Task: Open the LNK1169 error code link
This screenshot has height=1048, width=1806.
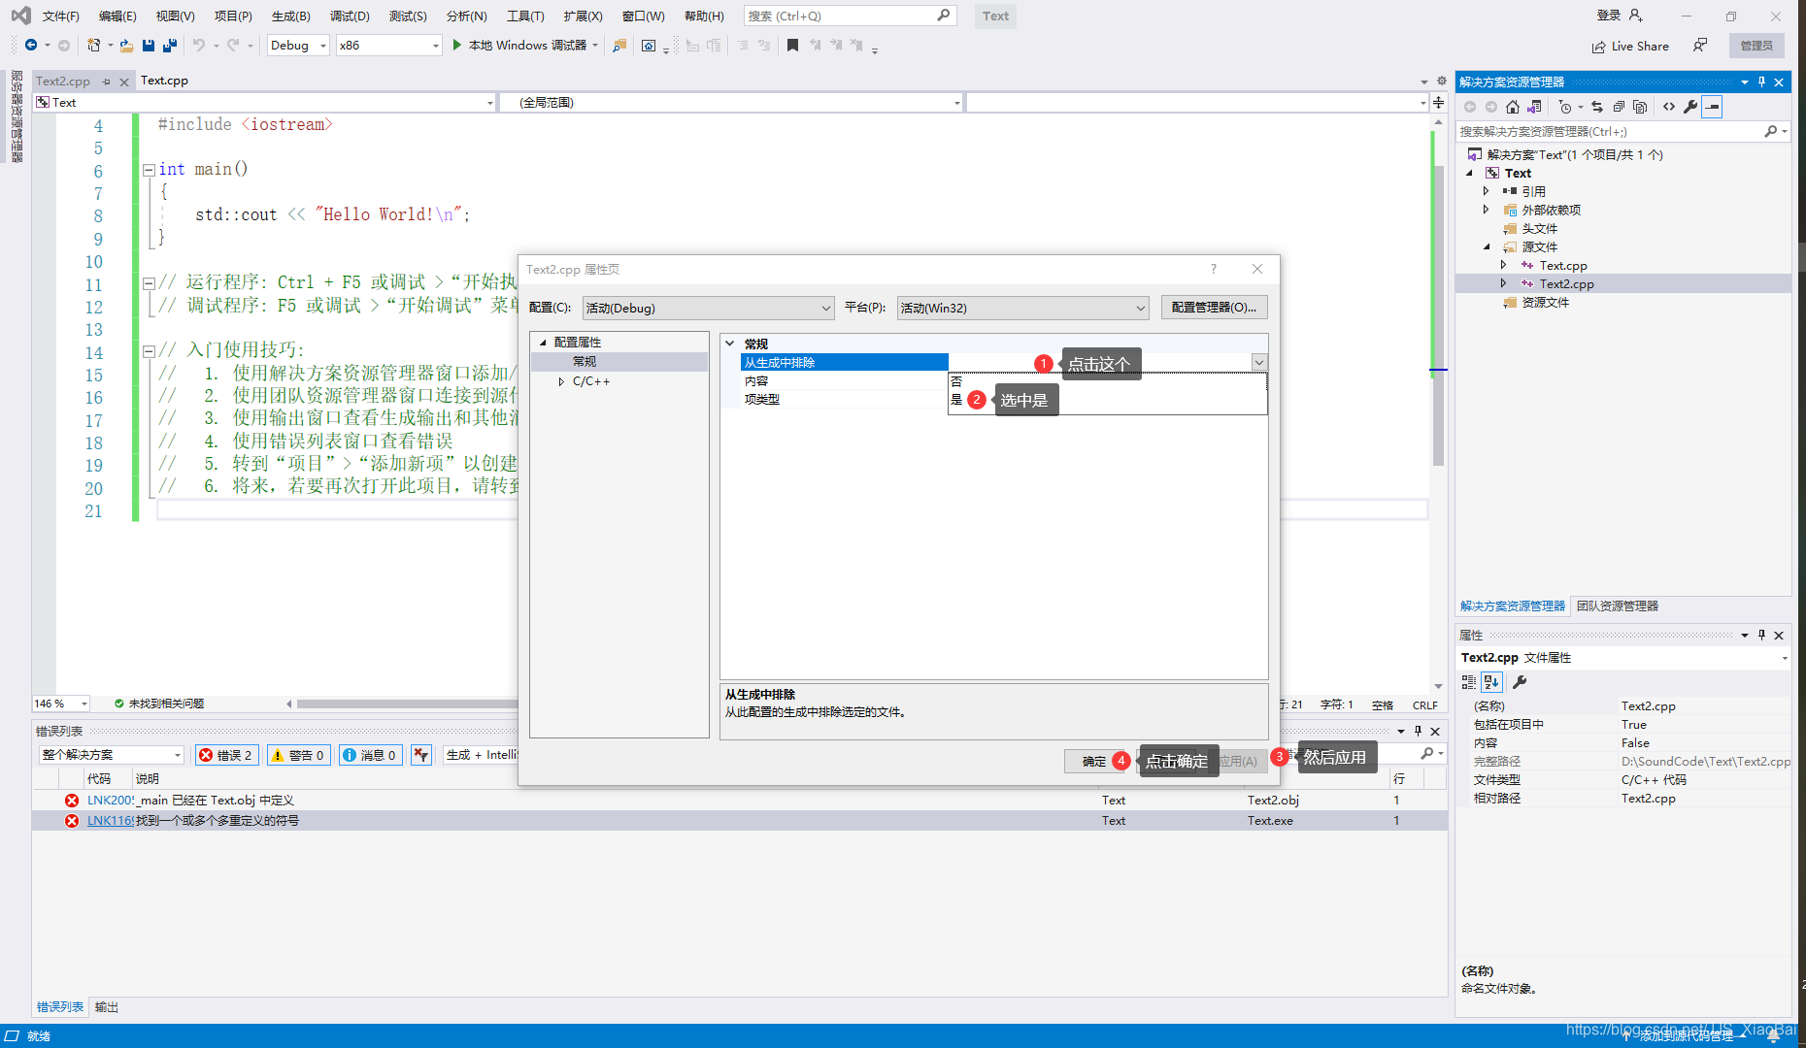Action: click(110, 821)
